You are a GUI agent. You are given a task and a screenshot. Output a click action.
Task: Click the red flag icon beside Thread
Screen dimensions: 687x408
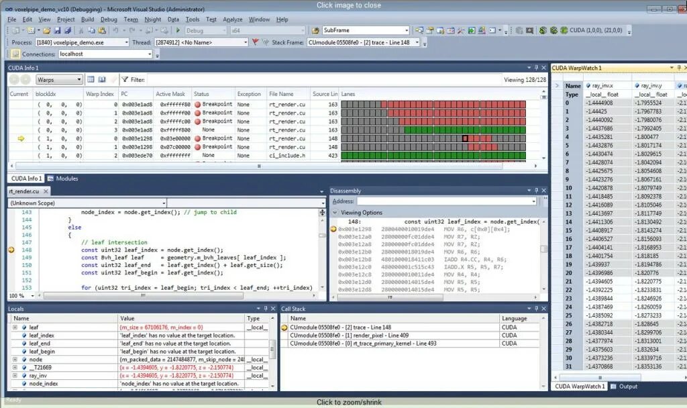coord(256,42)
